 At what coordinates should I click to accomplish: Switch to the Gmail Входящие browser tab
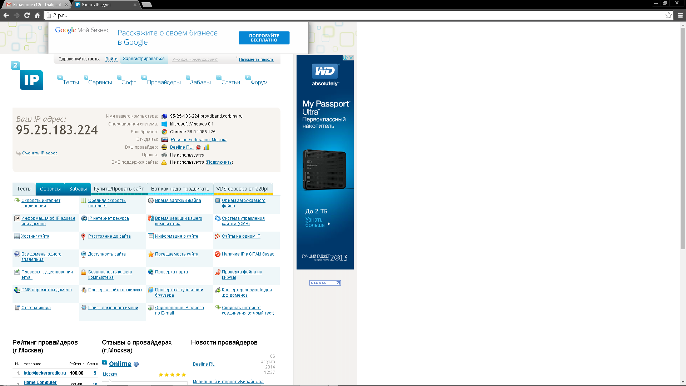(36, 5)
